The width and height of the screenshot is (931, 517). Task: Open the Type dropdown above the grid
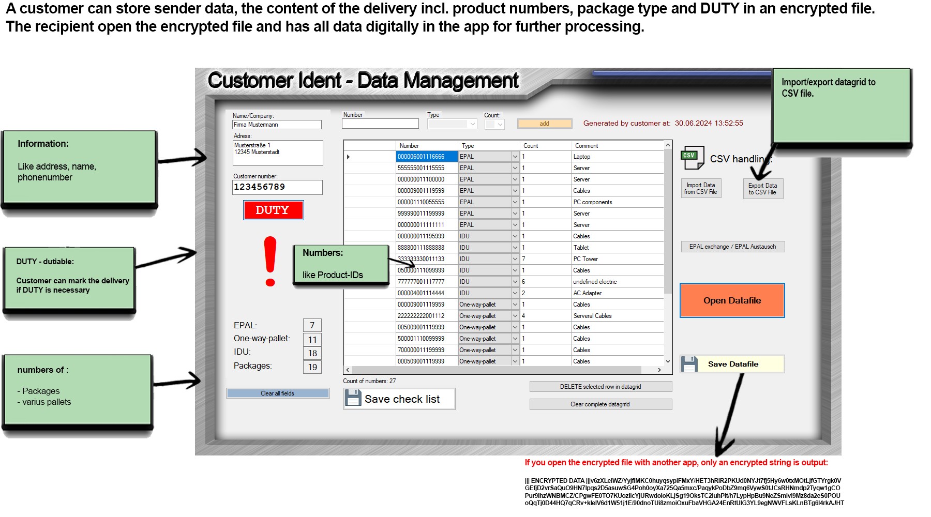pos(472,124)
